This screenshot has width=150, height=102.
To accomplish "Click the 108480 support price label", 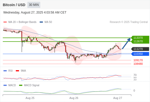I will (x=138, y=64).
